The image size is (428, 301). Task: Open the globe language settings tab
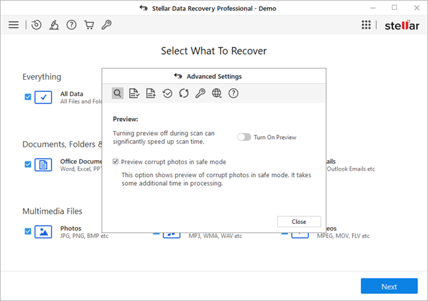pos(217,94)
